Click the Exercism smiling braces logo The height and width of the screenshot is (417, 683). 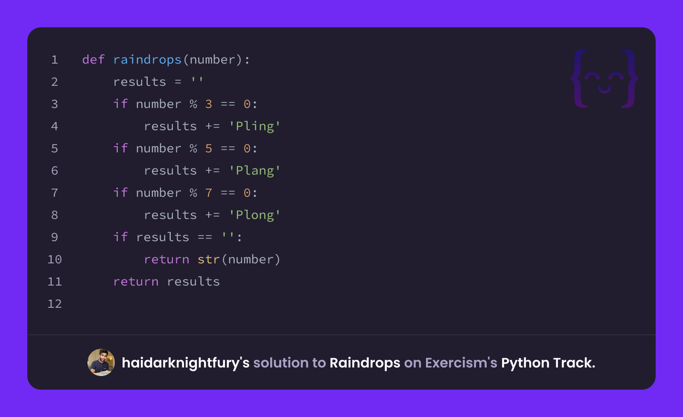[x=604, y=79]
